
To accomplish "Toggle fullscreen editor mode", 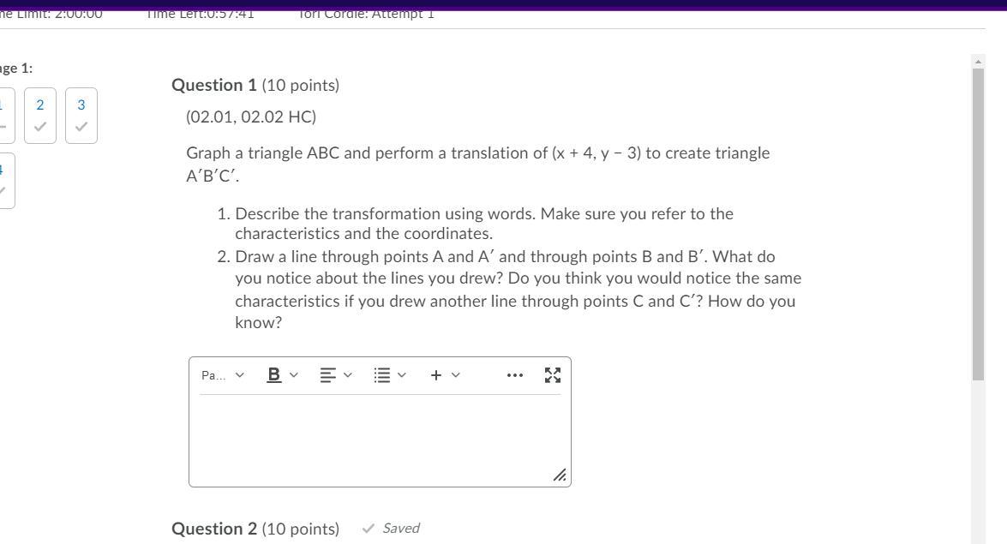I will (552, 375).
